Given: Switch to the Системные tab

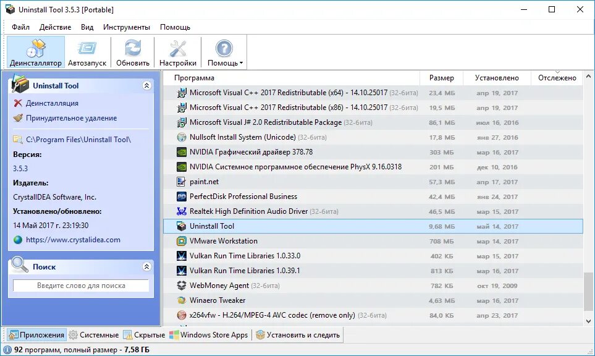Looking at the screenshot, I should point(94,335).
